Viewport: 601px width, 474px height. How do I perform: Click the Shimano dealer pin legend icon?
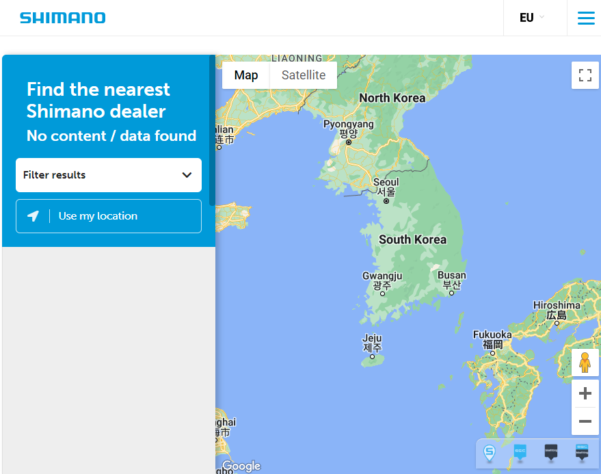[x=490, y=453]
